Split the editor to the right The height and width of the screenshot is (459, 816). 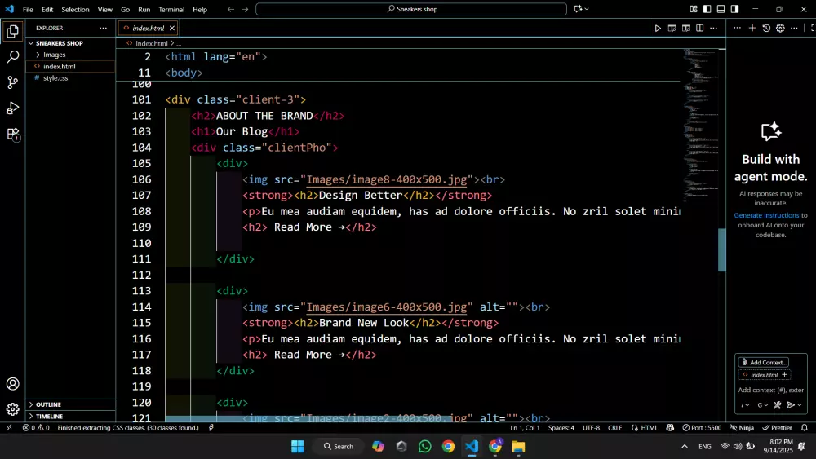pyautogui.click(x=699, y=28)
